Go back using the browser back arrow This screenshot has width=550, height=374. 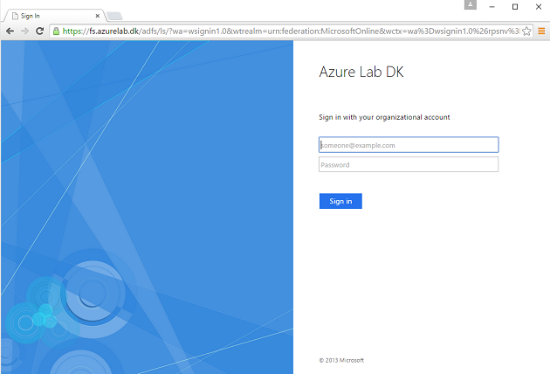point(10,31)
